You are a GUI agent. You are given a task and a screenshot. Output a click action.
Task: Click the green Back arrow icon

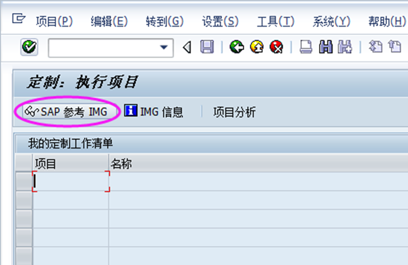click(x=237, y=47)
